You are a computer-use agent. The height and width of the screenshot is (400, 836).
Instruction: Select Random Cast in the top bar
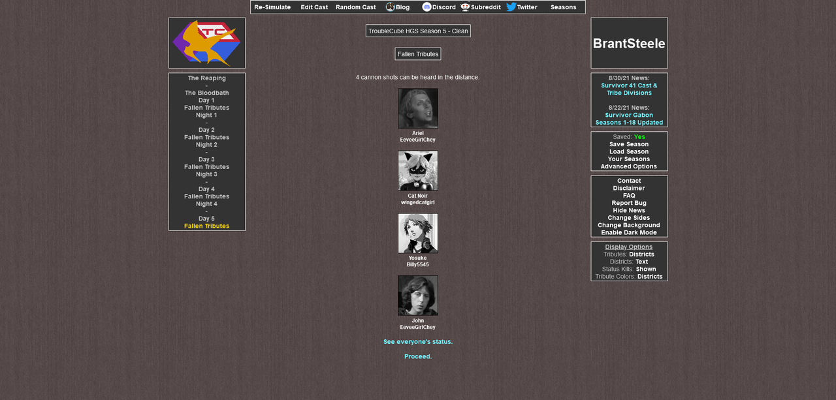[x=356, y=7]
